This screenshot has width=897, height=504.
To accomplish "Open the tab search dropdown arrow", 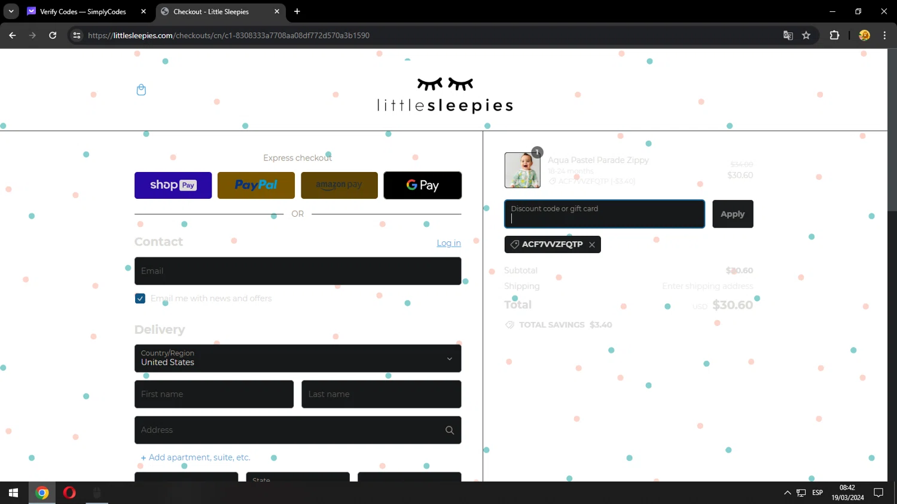I will 11,11.
